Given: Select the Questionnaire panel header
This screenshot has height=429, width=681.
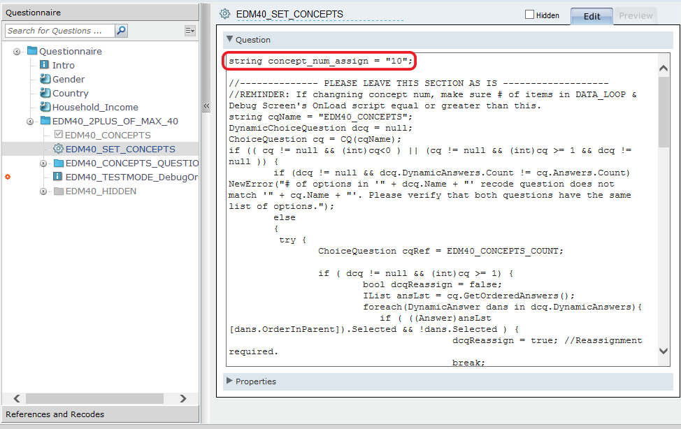Looking at the screenshot, I should [100, 13].
